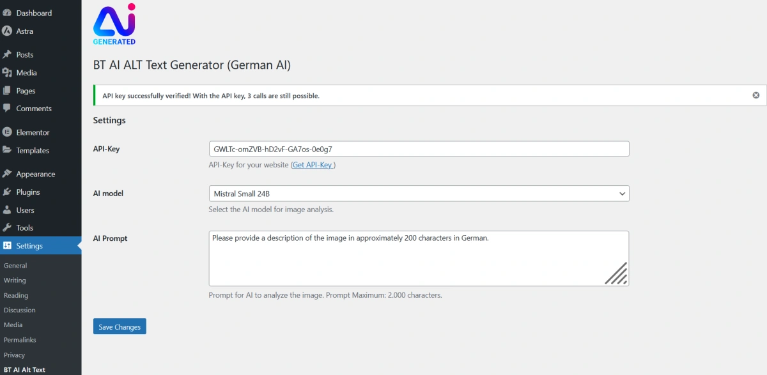Open the Posts section in the sidebar
The image size is (767, 375).
tap(8, 54)
